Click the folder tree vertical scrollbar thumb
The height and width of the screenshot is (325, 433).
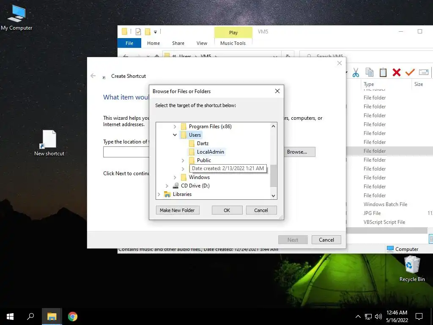pos(274,176)
